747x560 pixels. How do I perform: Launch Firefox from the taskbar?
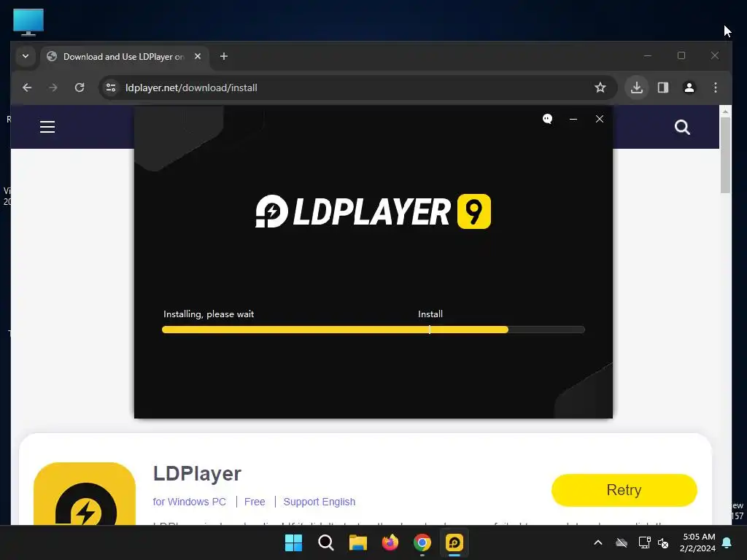point(390,542)
